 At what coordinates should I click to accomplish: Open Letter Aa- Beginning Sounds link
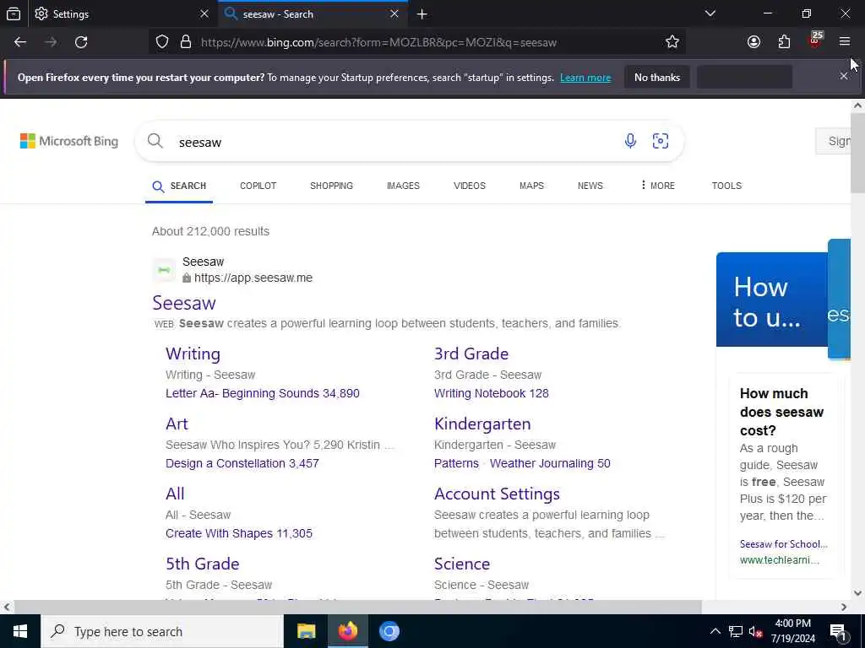(263, 393)
